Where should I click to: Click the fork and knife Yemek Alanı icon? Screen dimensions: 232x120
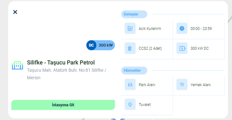point(182,85)
